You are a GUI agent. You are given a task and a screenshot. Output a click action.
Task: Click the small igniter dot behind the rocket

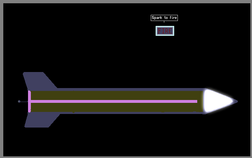[19, 101]
